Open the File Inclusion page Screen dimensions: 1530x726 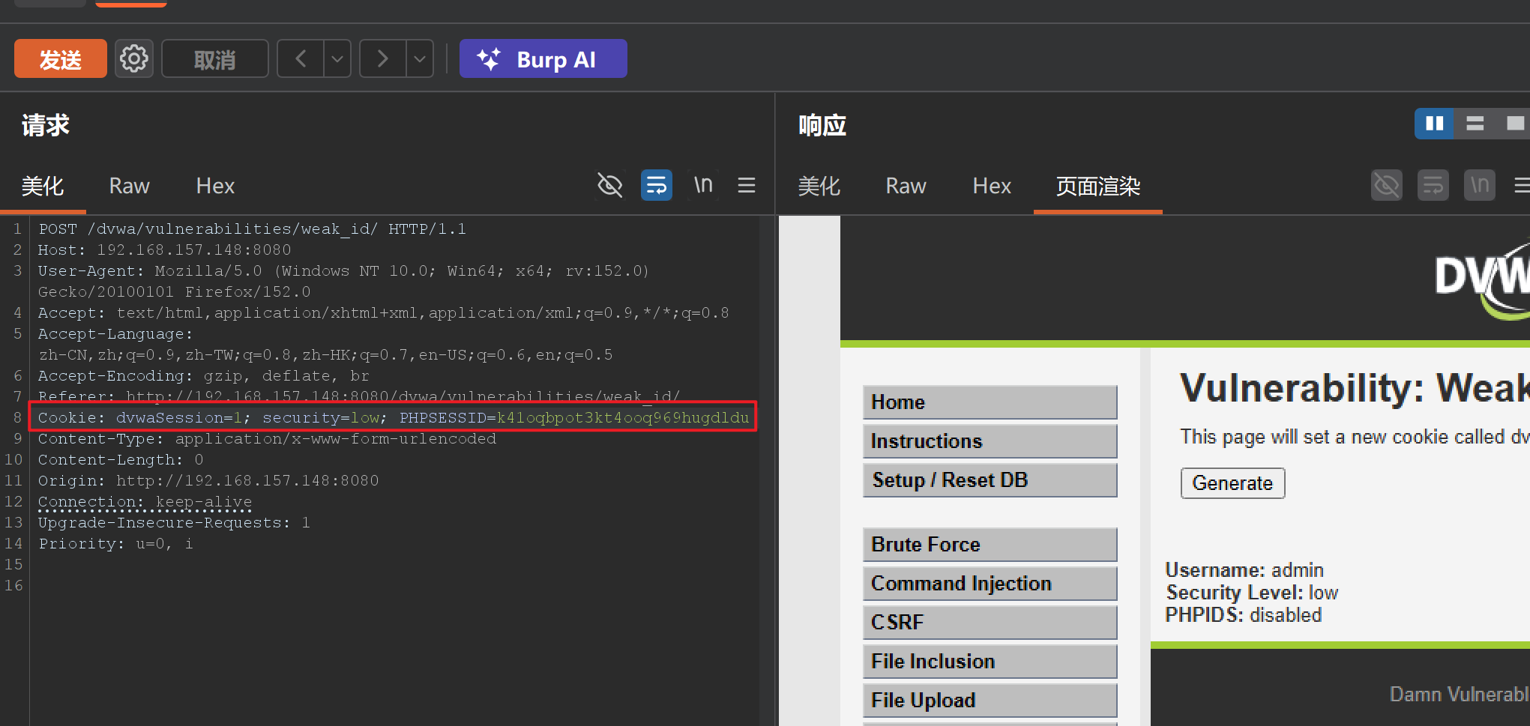click(990, 662)
